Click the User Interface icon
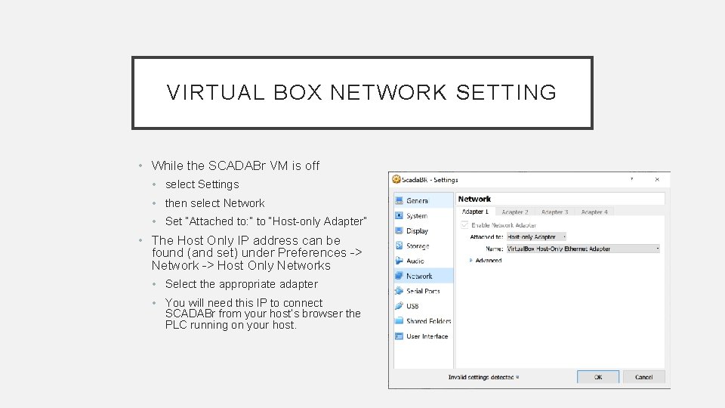725x408 pixels. (399, 336)
